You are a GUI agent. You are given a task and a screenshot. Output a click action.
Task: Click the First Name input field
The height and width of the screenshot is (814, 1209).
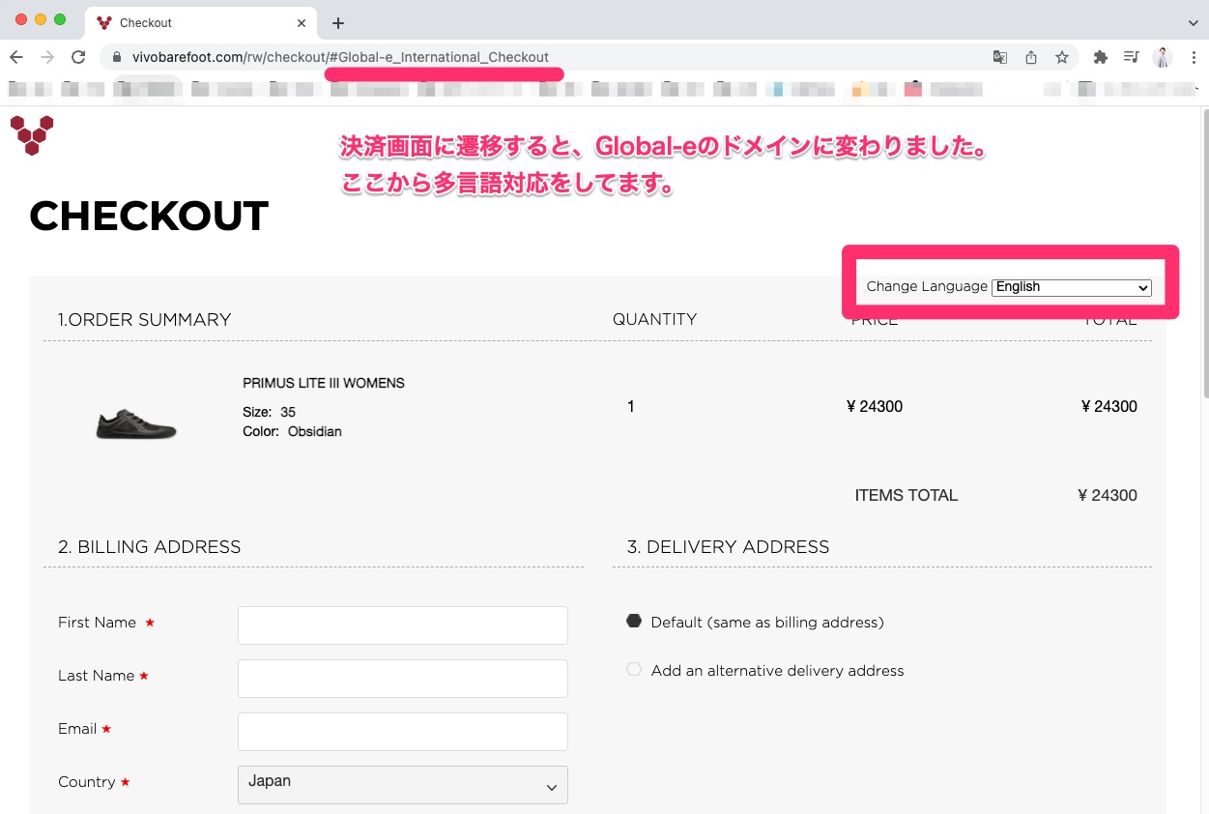(x=403, y=625)
